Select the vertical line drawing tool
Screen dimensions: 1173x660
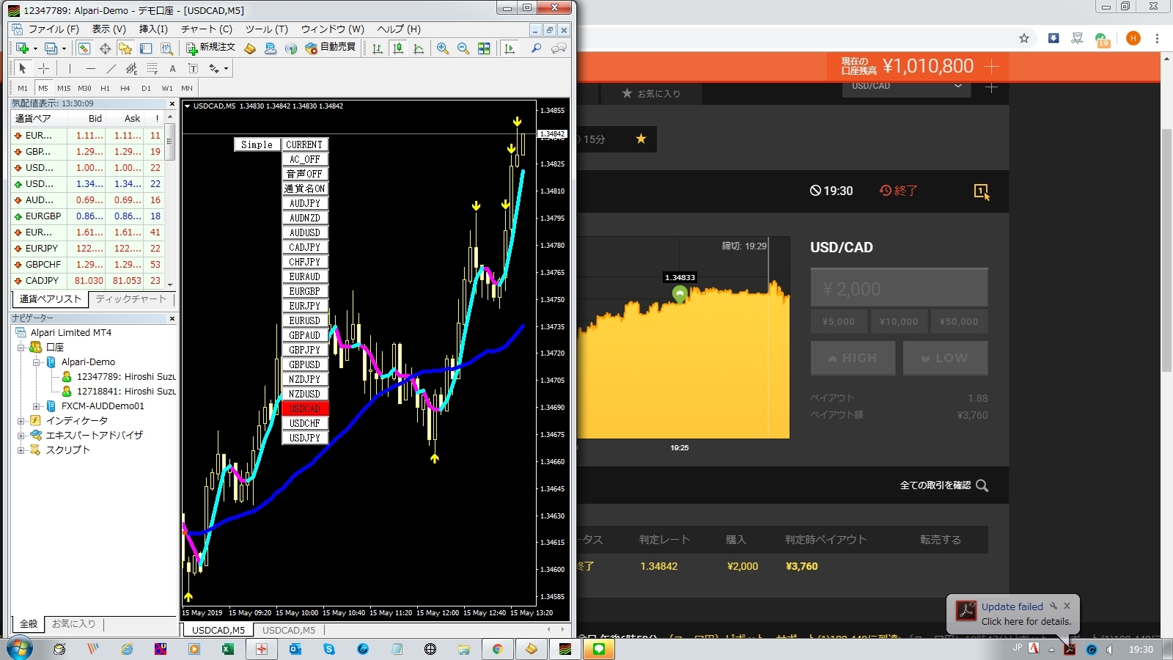point(70,68)
